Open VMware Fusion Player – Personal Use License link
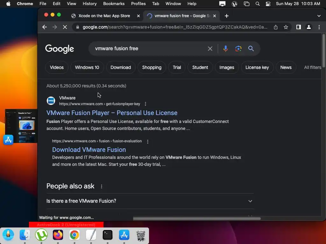The width and height of the screenshot is (326, 244). tap(112, 113)
